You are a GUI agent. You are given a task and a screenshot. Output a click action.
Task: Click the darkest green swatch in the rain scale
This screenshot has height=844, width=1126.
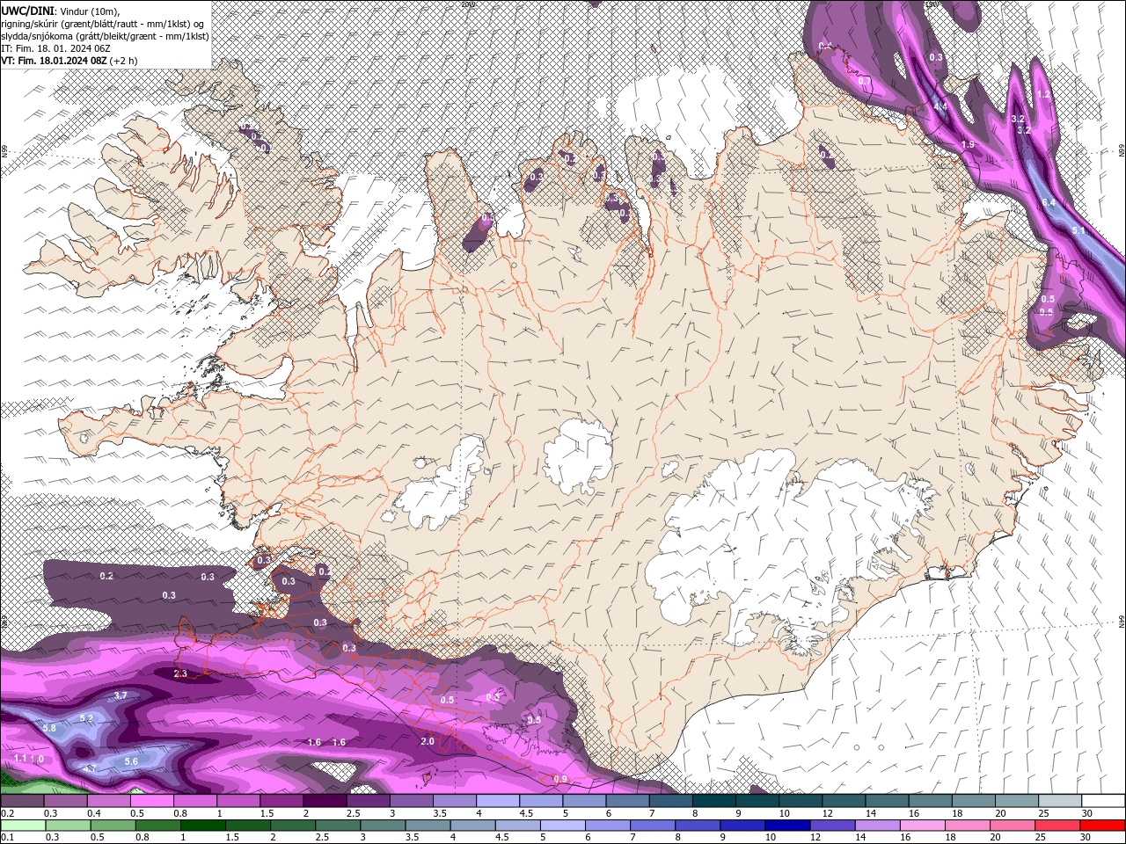202,826
